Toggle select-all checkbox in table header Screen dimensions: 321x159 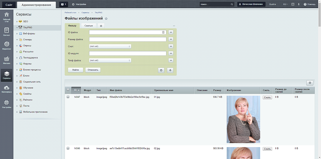[x=68, y=90]
